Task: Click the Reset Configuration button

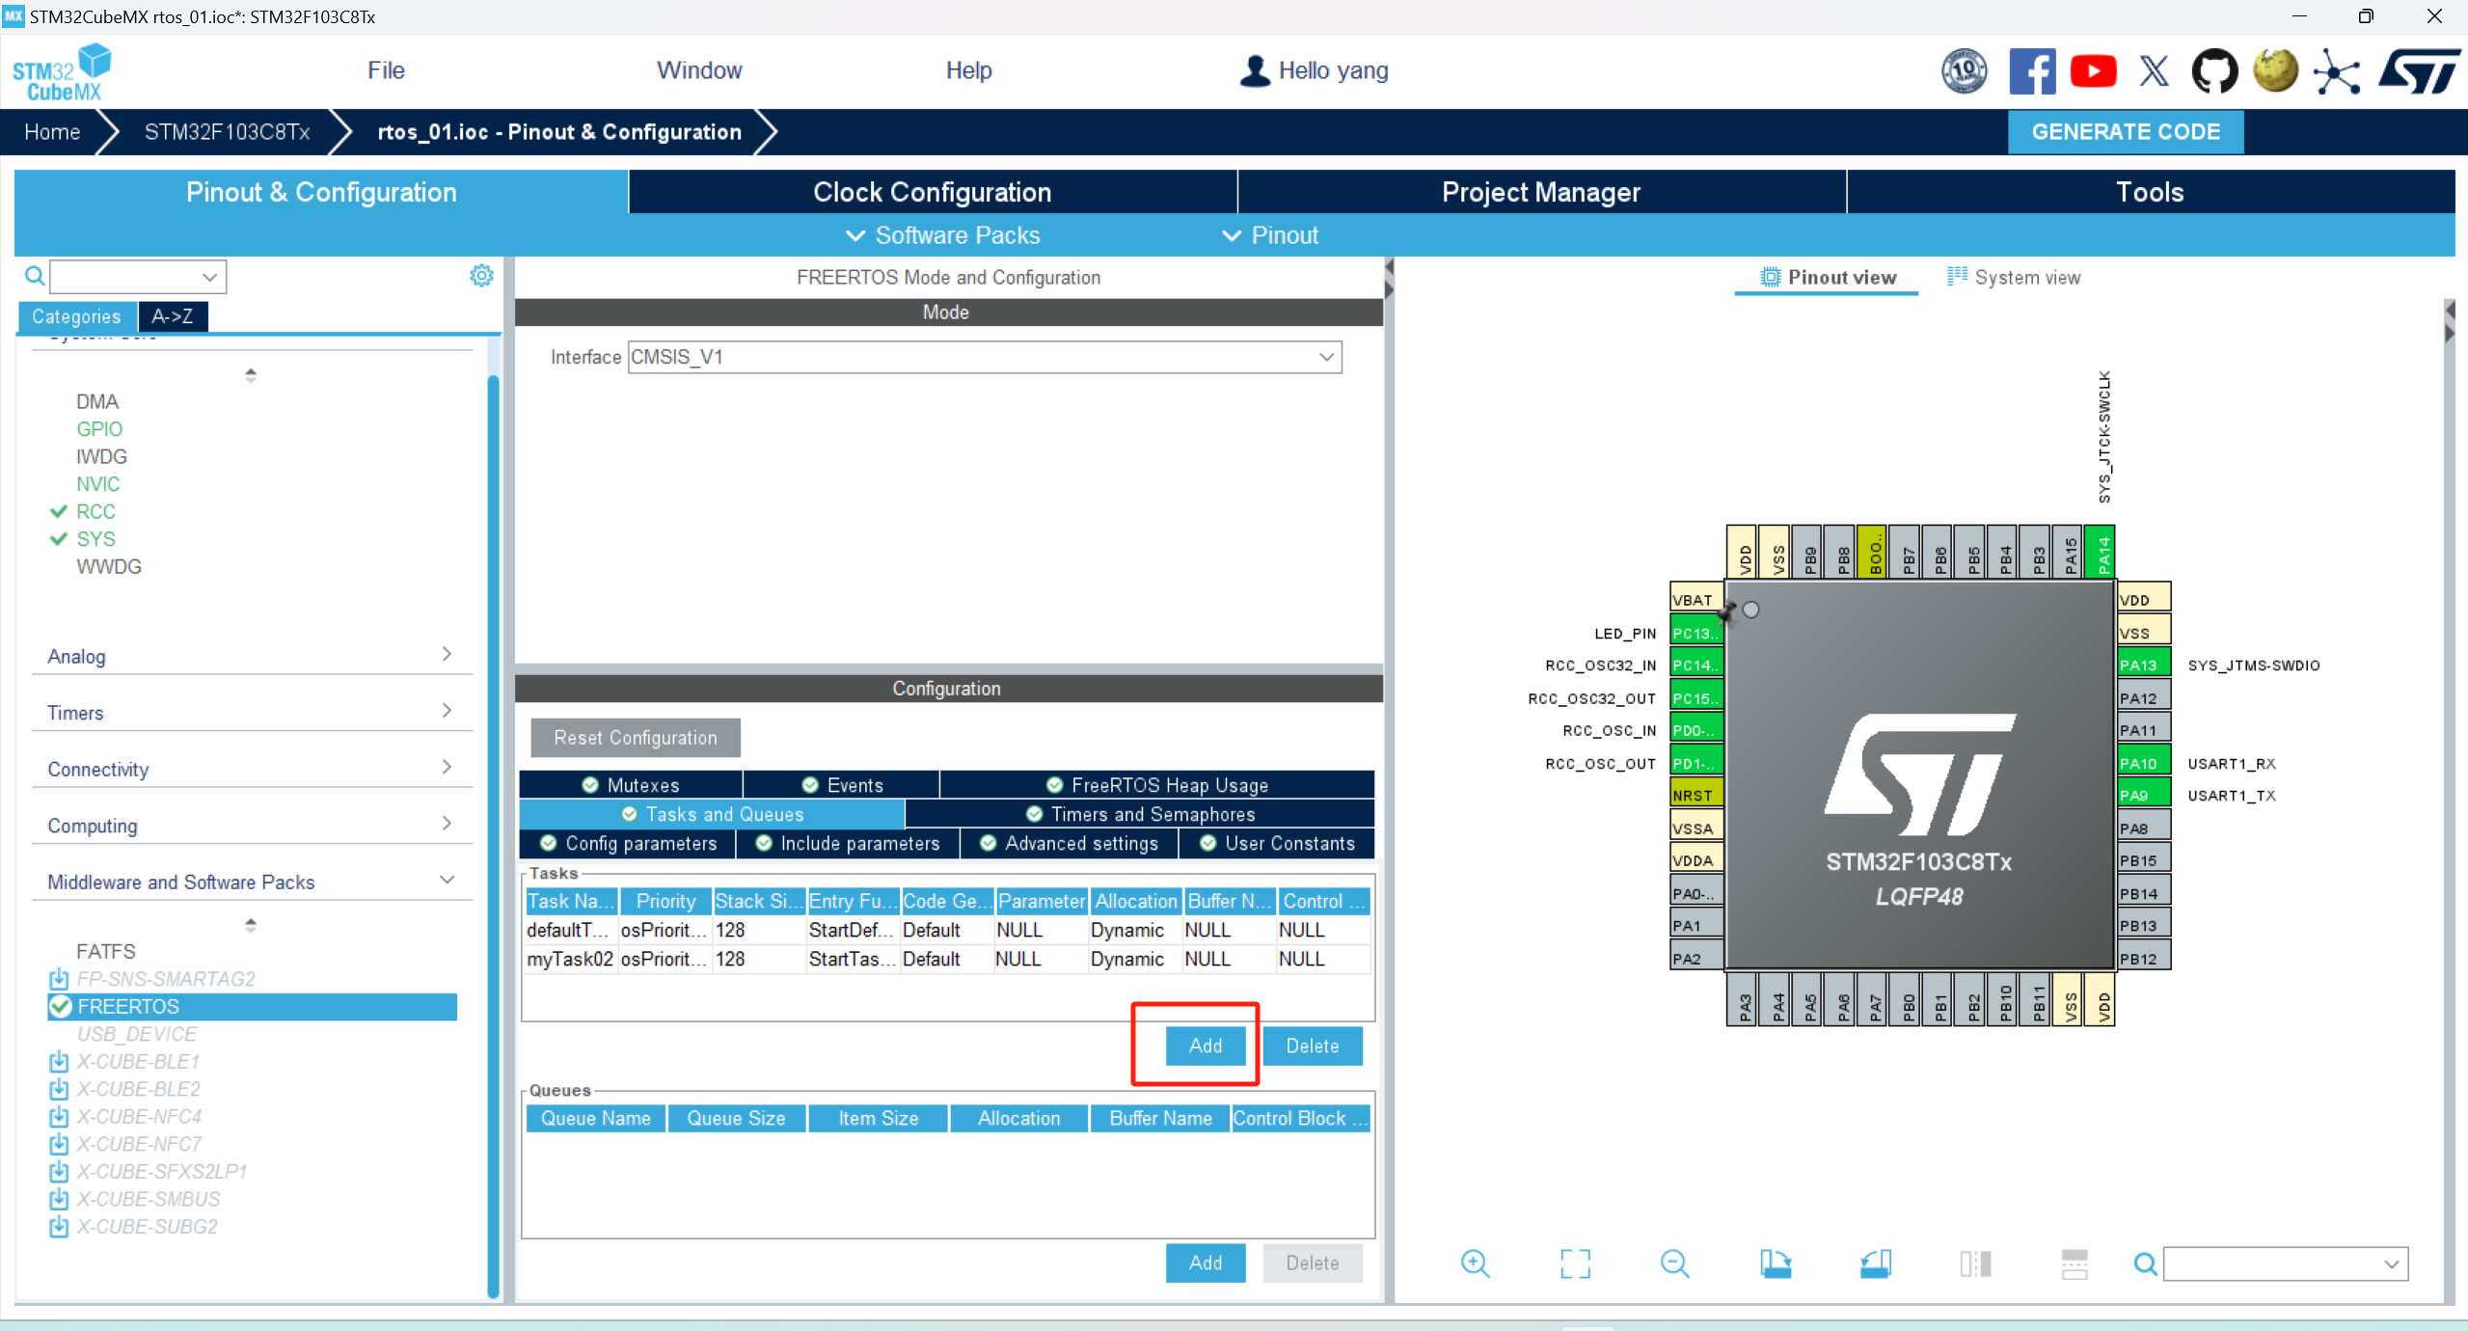Action: point(635,738)
